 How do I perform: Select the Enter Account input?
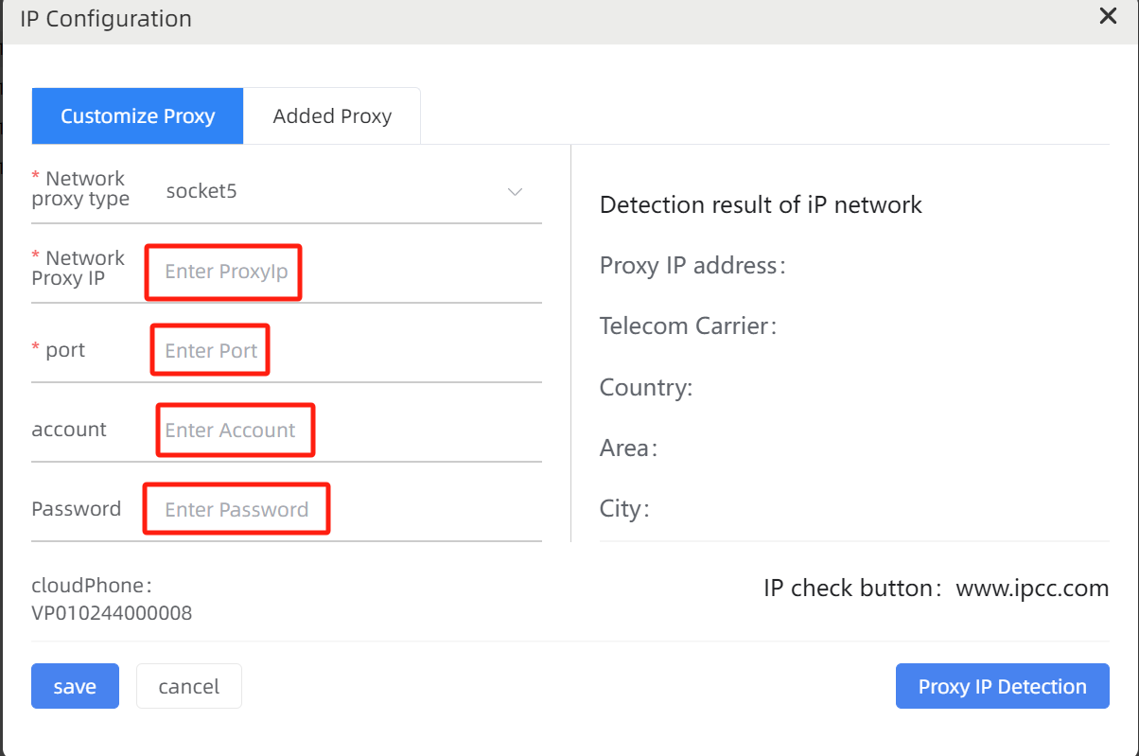tap(233, 431)
